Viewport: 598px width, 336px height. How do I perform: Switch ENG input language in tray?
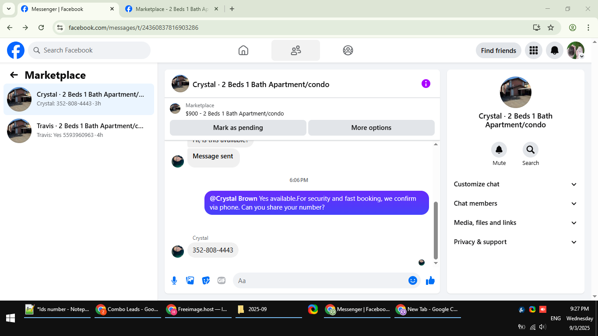point(556,318)
